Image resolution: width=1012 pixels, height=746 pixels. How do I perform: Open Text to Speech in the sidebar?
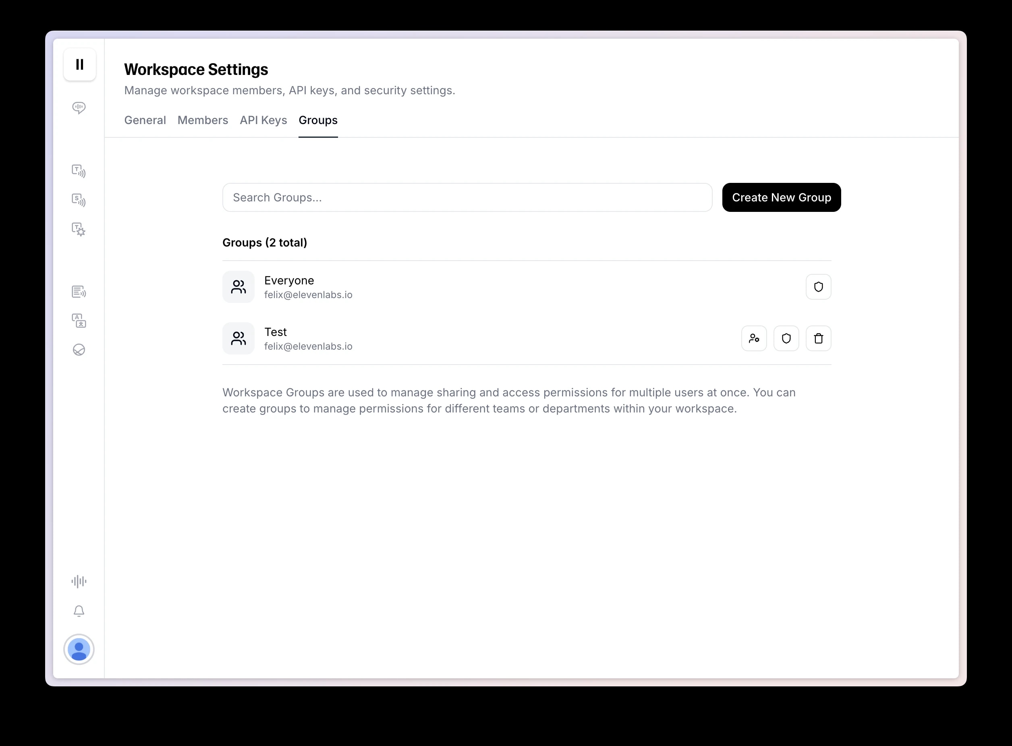tap(79, 171)
